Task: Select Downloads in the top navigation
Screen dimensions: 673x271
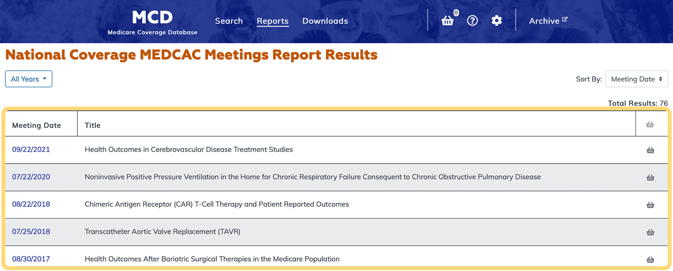Action: coord(325,21)
